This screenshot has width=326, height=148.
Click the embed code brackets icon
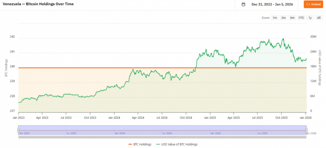pyautogui.click(x=308, y=4)
